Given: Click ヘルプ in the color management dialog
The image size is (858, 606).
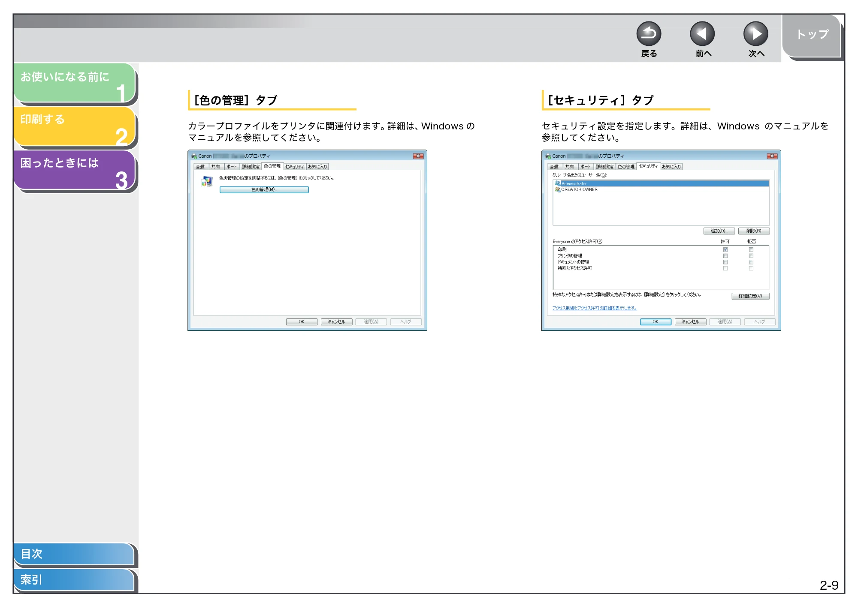Looking at the screenshot, I should pos(406,322).
